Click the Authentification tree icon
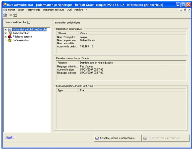192x149 pixels. coord(10,33)
